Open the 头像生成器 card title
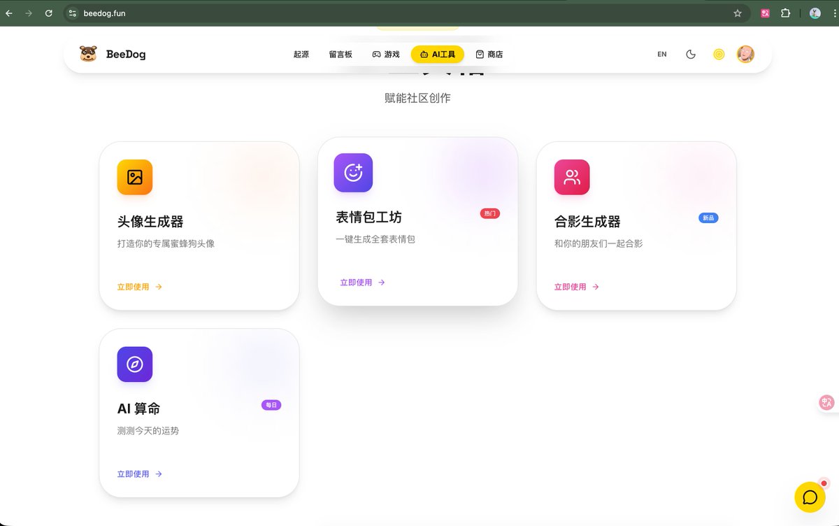The width and height of the screenshot is (839, 526). click(150, 222)
